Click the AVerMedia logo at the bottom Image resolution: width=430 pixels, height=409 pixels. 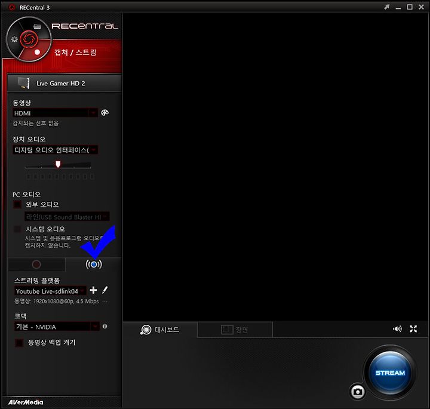tap(26, 402)
